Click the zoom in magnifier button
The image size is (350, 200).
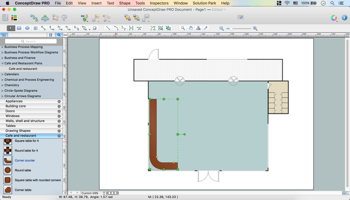click(255, 28)
